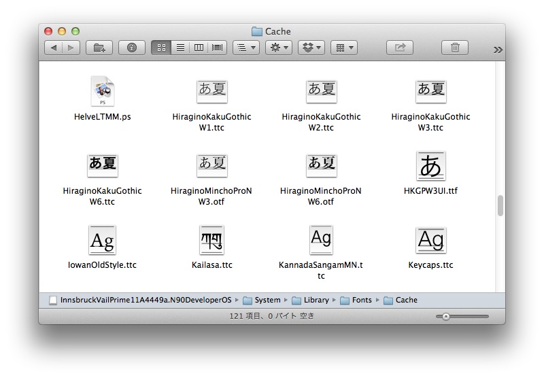Screen dimensions: 544x378
Task: Switch to Cover Flow view
Action: click(218, 48)
